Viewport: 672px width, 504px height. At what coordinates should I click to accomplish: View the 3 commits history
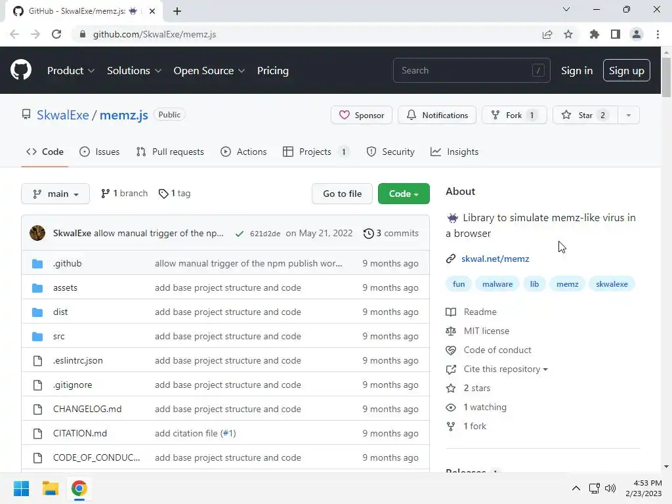pos(391,234)
